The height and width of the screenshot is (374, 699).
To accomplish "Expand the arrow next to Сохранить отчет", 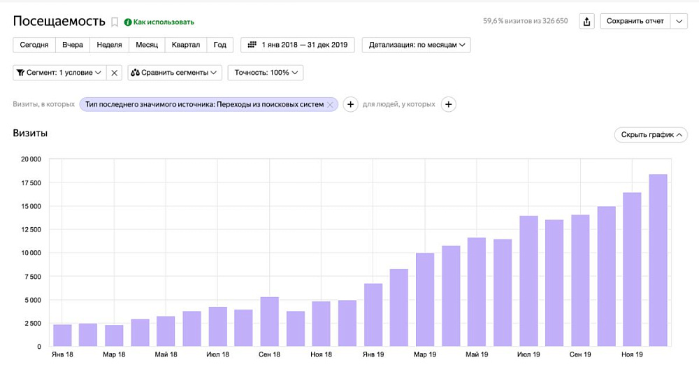I will coord(679,21).
